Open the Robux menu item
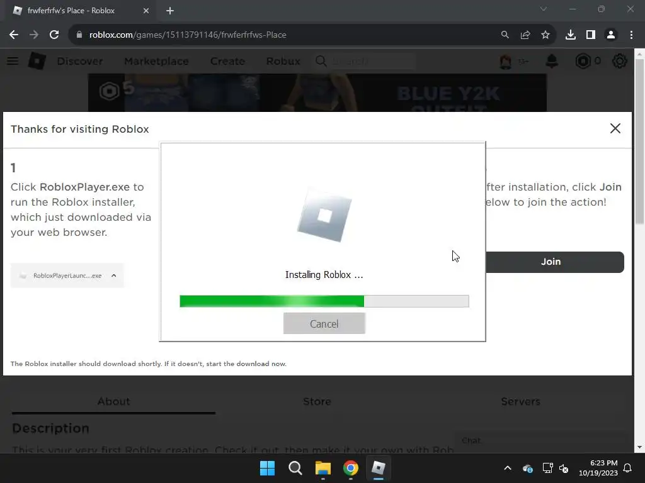The height and width of the screenshot is (483, 645). [283, 61]
